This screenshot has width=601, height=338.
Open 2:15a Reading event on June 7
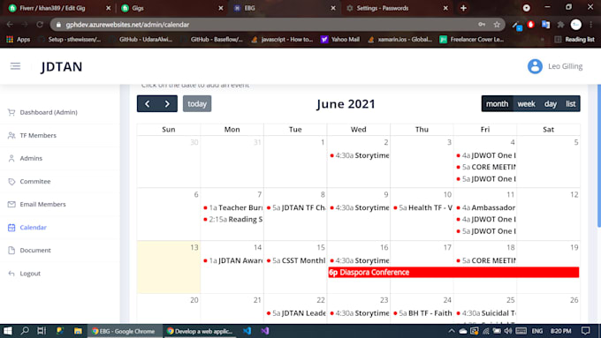pos(232,220)
